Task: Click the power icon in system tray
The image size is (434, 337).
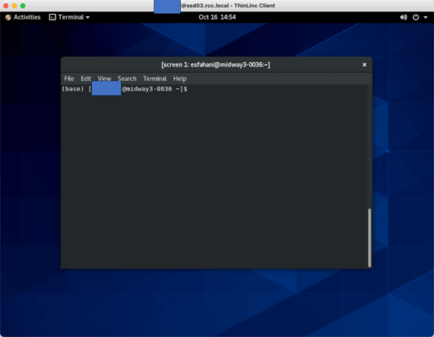Action: click(x=415, y=17)
